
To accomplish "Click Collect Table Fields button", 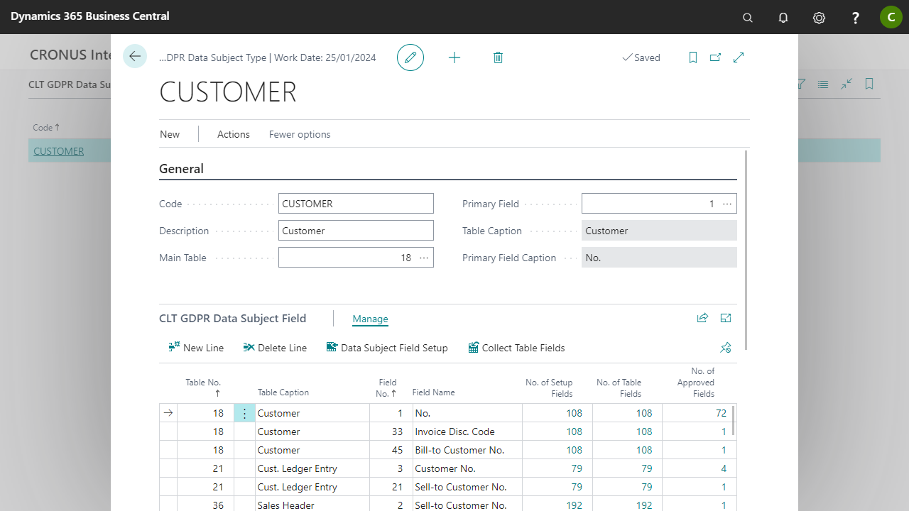I will (x=516, y=348).
